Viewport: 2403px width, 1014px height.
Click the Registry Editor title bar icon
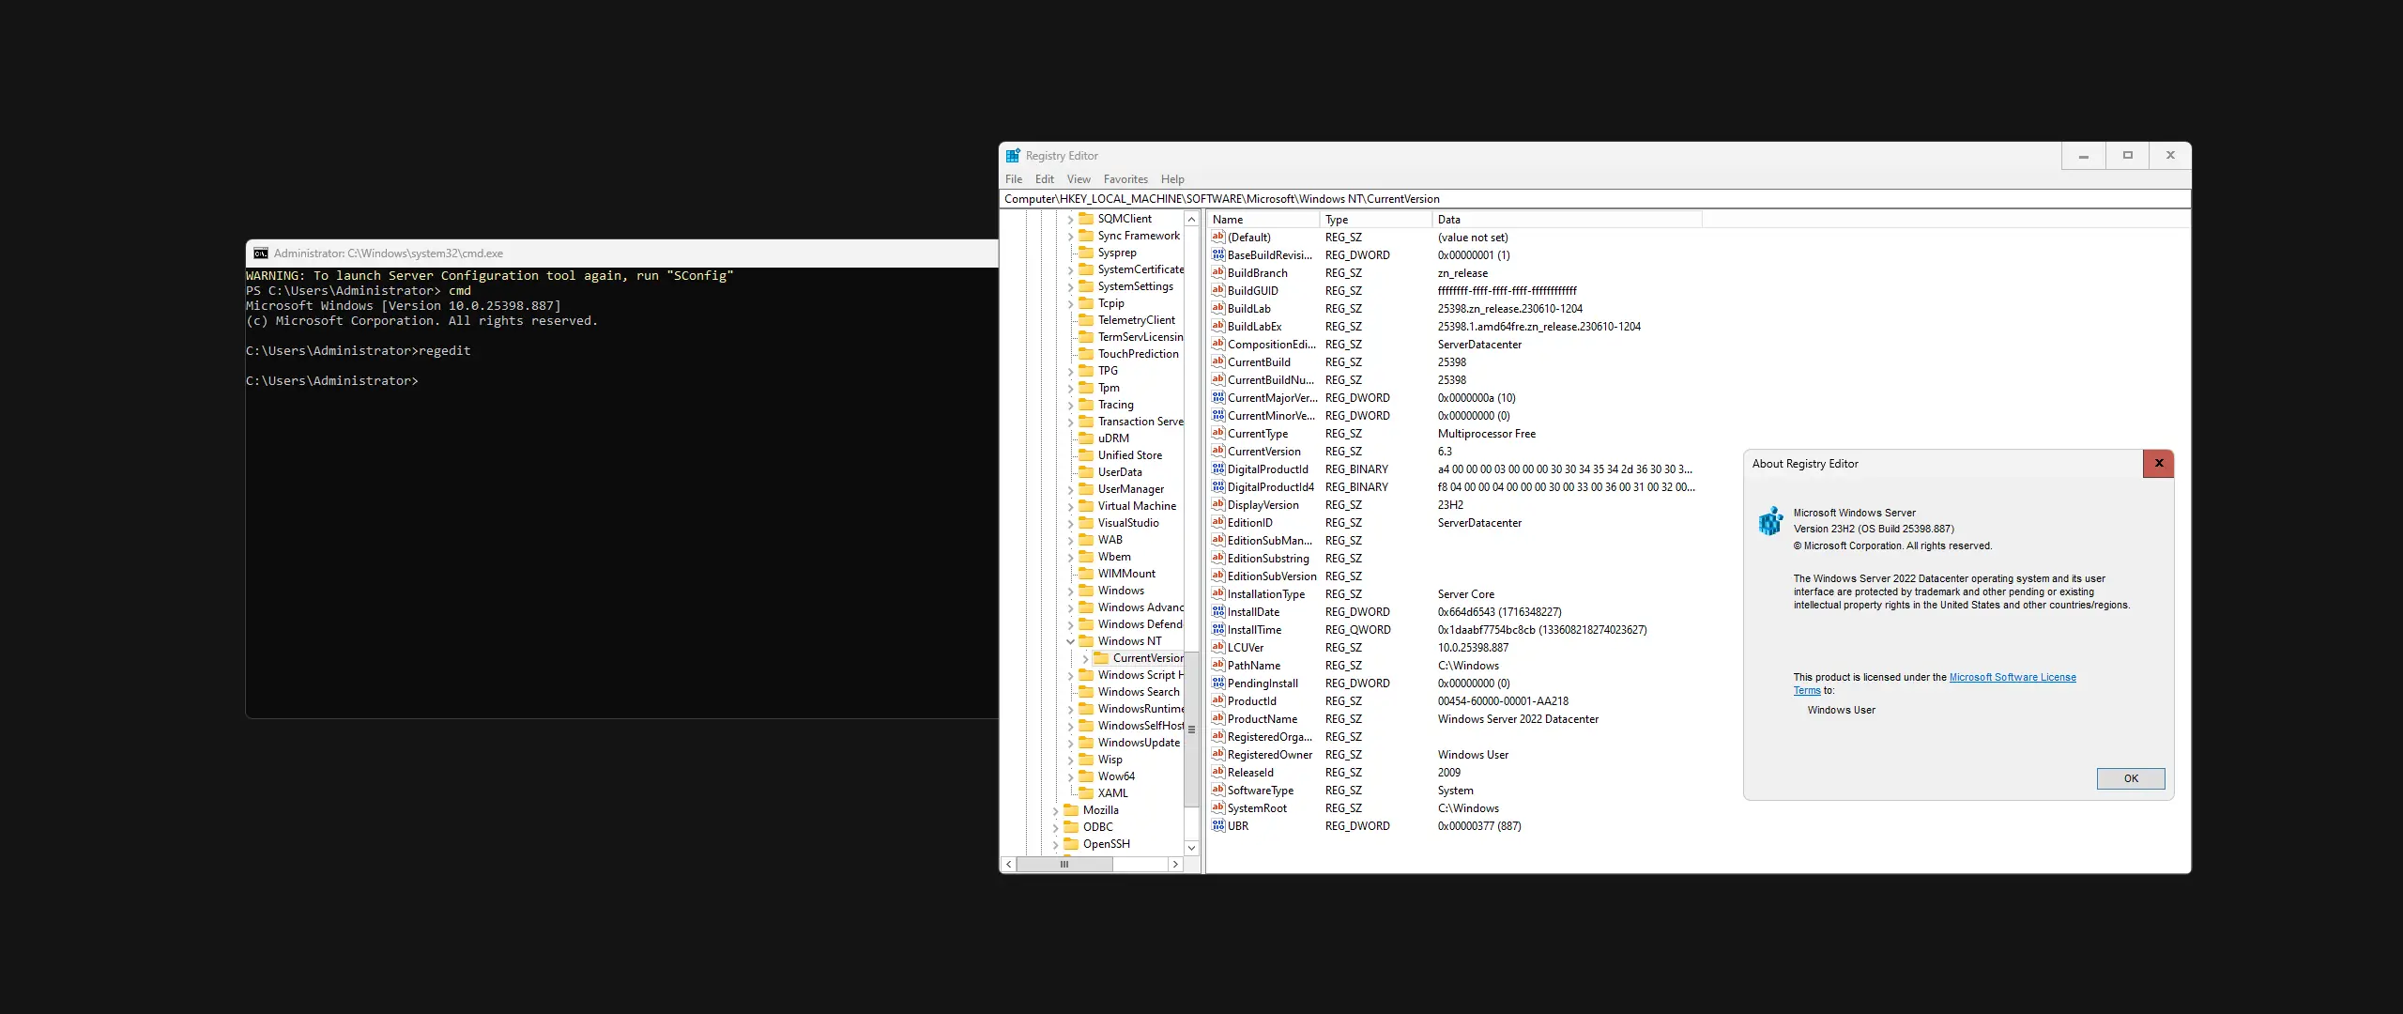tap(1013, 156)
